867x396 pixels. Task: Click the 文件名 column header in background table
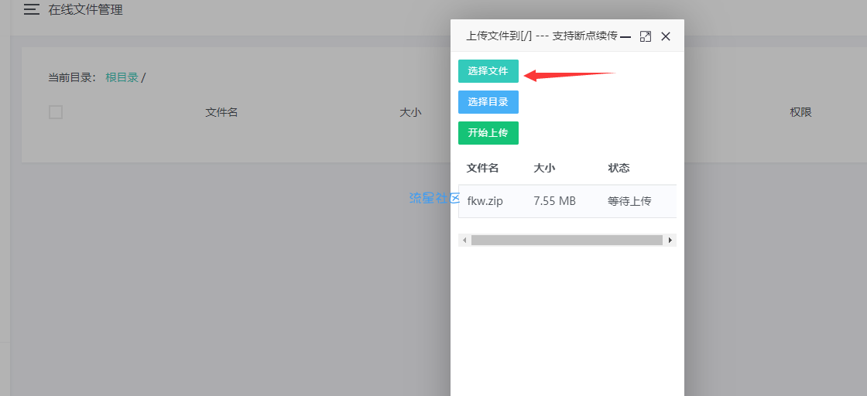221,112
